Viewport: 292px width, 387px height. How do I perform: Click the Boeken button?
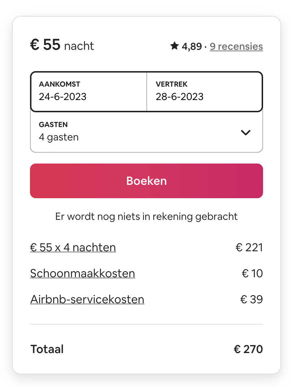pyautogui.click(x=146, y=181)
